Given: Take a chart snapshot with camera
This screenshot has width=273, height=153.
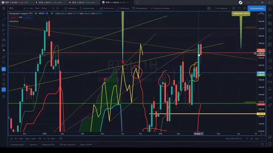Looking at the screenshot, I should (245, 8).
